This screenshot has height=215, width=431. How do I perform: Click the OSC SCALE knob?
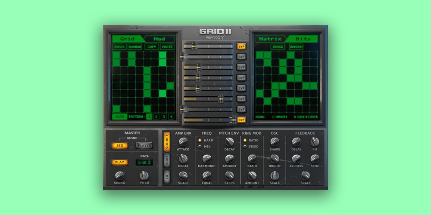point(275,176)
